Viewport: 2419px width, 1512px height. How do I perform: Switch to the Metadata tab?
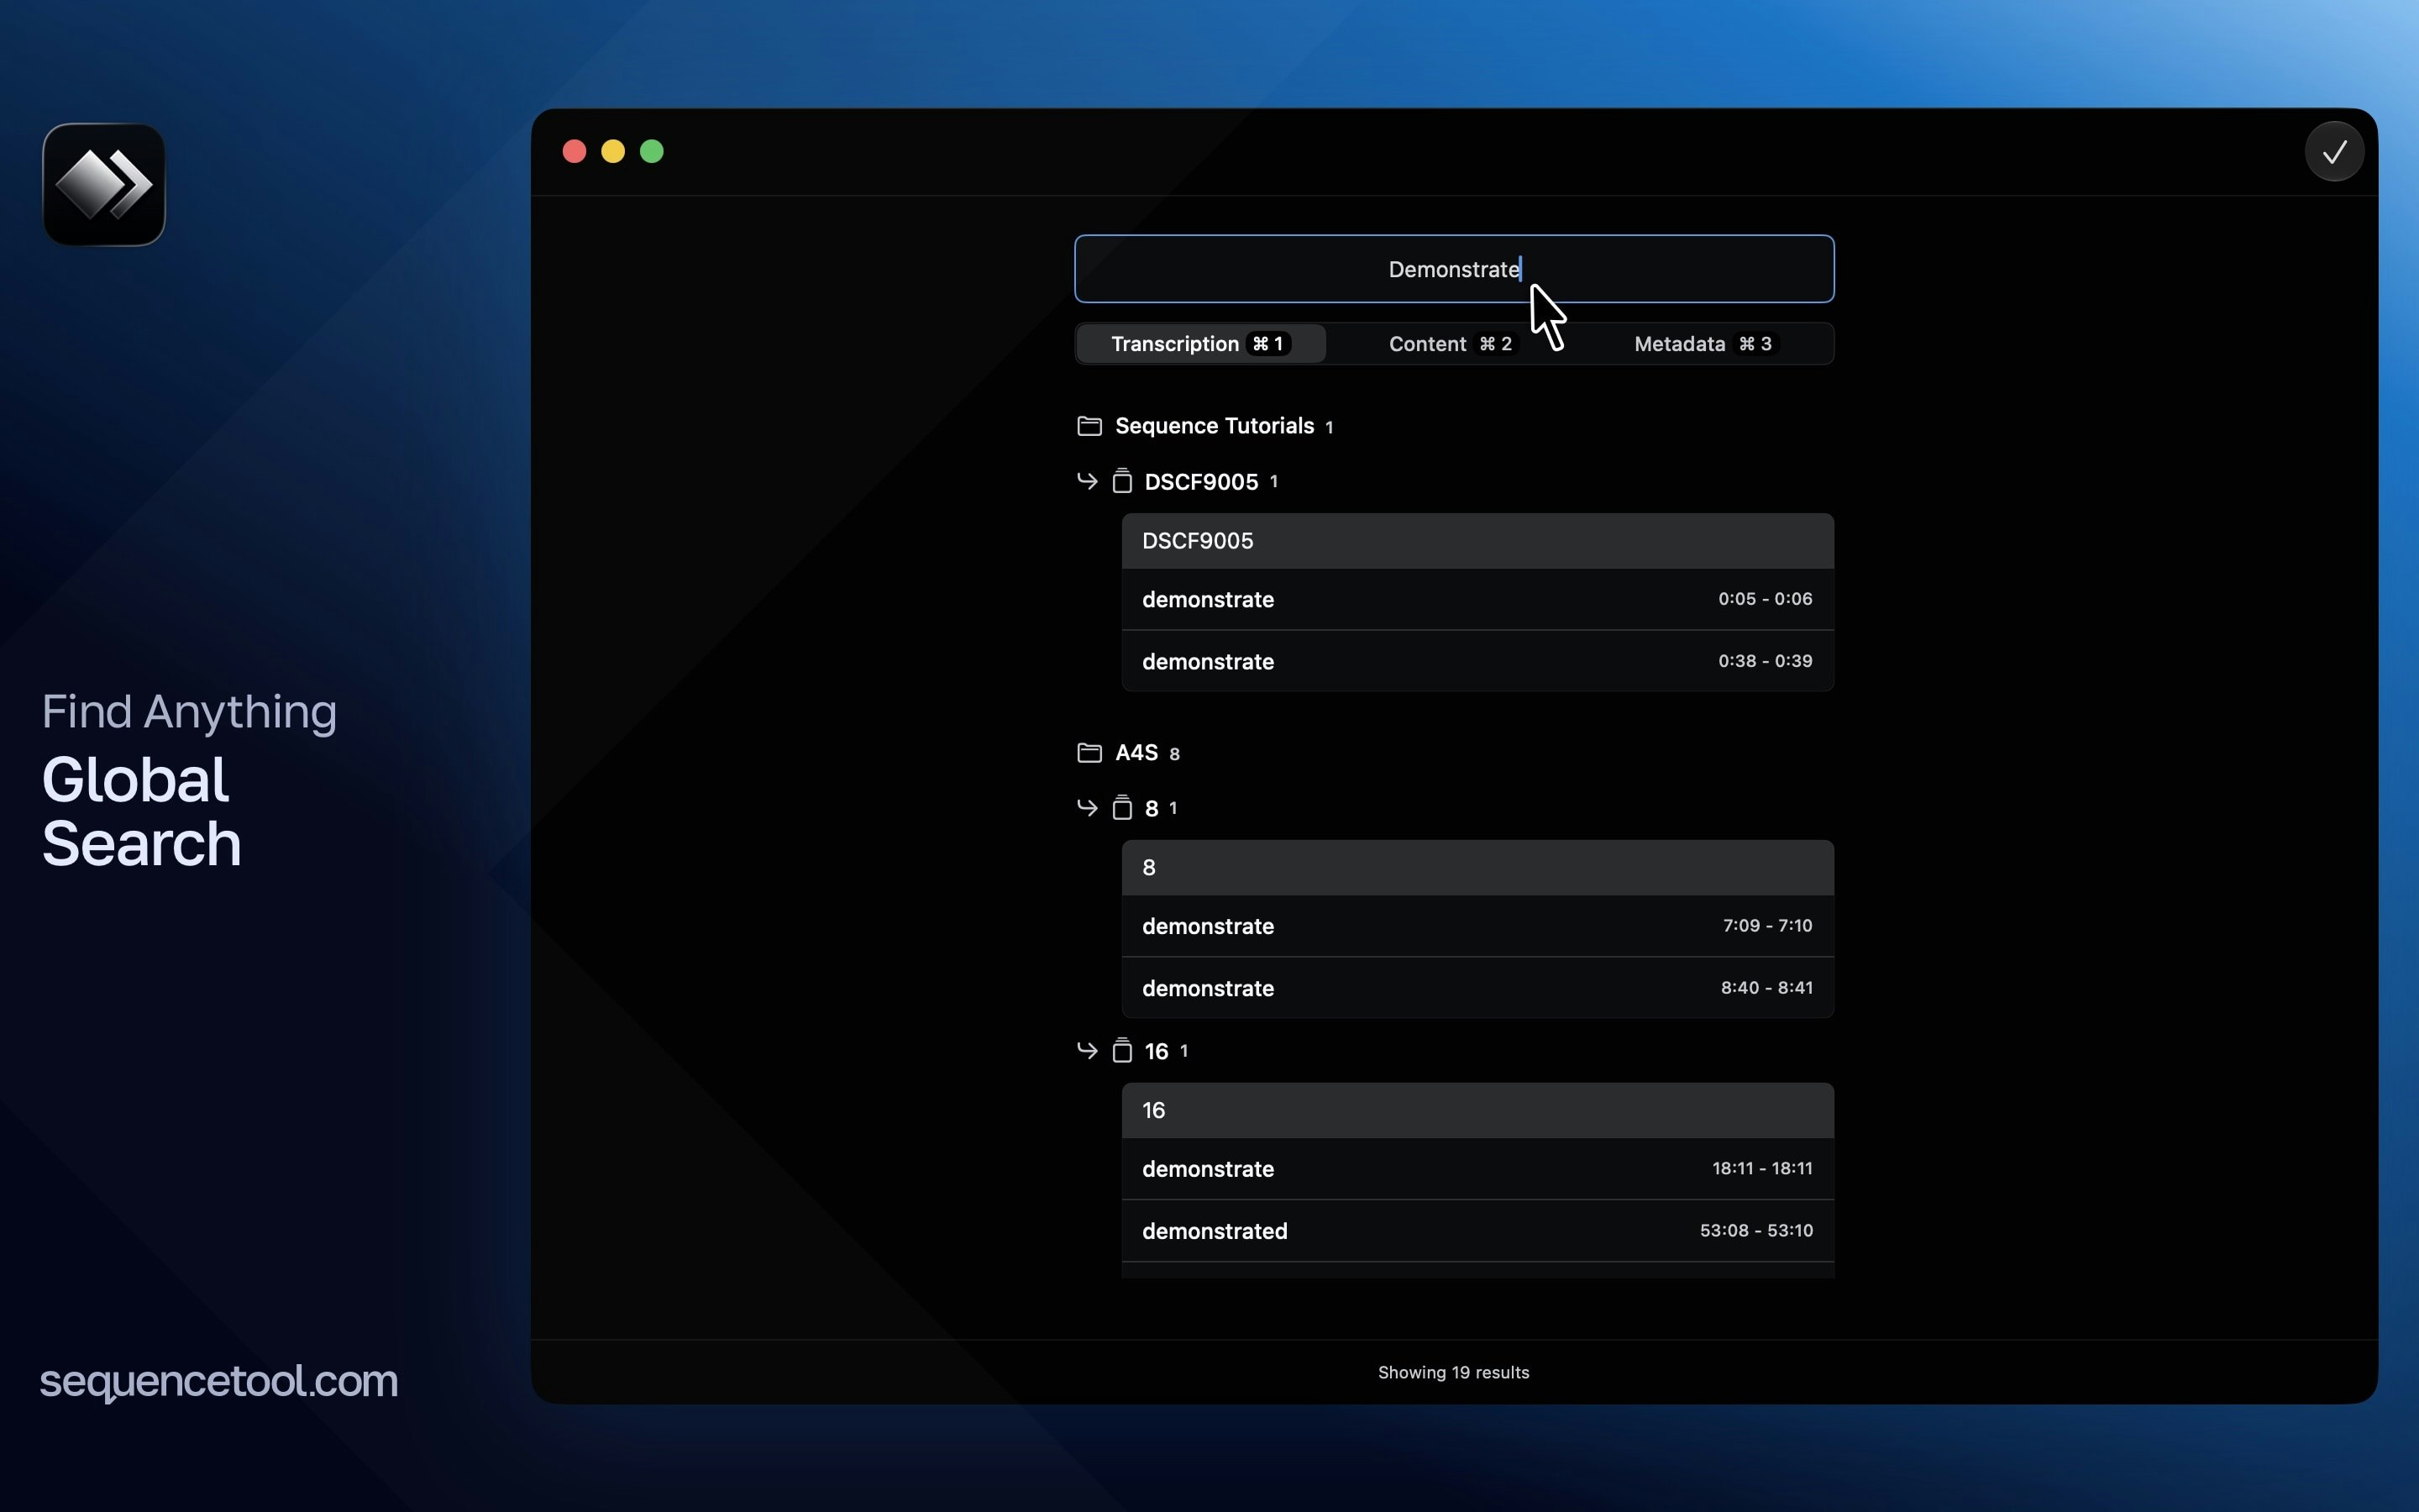[1706, 344]
